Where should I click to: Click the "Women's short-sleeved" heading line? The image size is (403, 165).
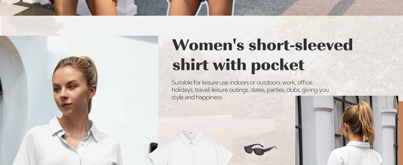[262, 45]
